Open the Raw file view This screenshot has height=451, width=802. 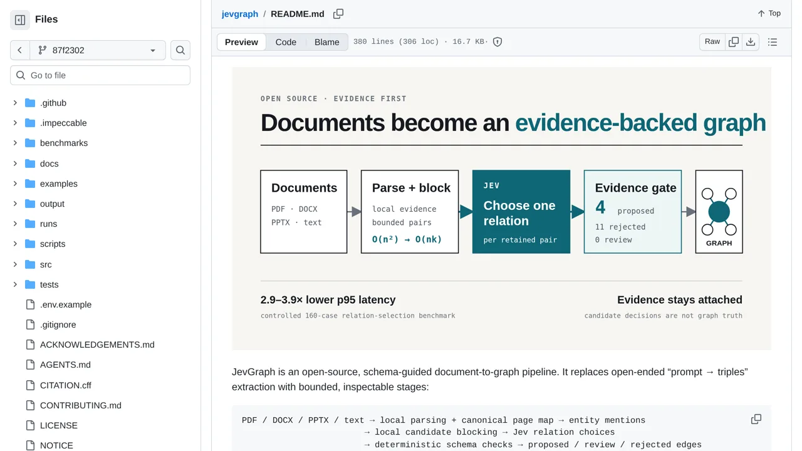pos(712,41)
